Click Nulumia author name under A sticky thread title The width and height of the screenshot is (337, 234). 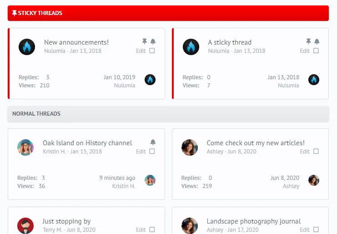(219, 51)
